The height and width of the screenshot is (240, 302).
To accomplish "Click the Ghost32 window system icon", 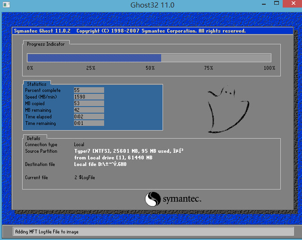I will click(x=6, y=4).
